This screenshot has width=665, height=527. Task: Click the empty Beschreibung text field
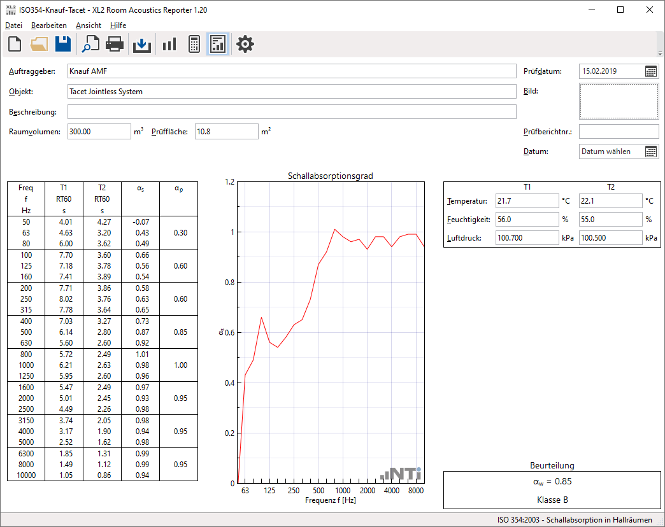coord(291,112)
